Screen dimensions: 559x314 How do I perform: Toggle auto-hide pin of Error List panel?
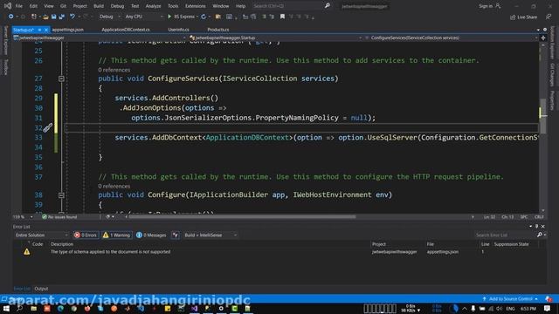pos(536,227)
